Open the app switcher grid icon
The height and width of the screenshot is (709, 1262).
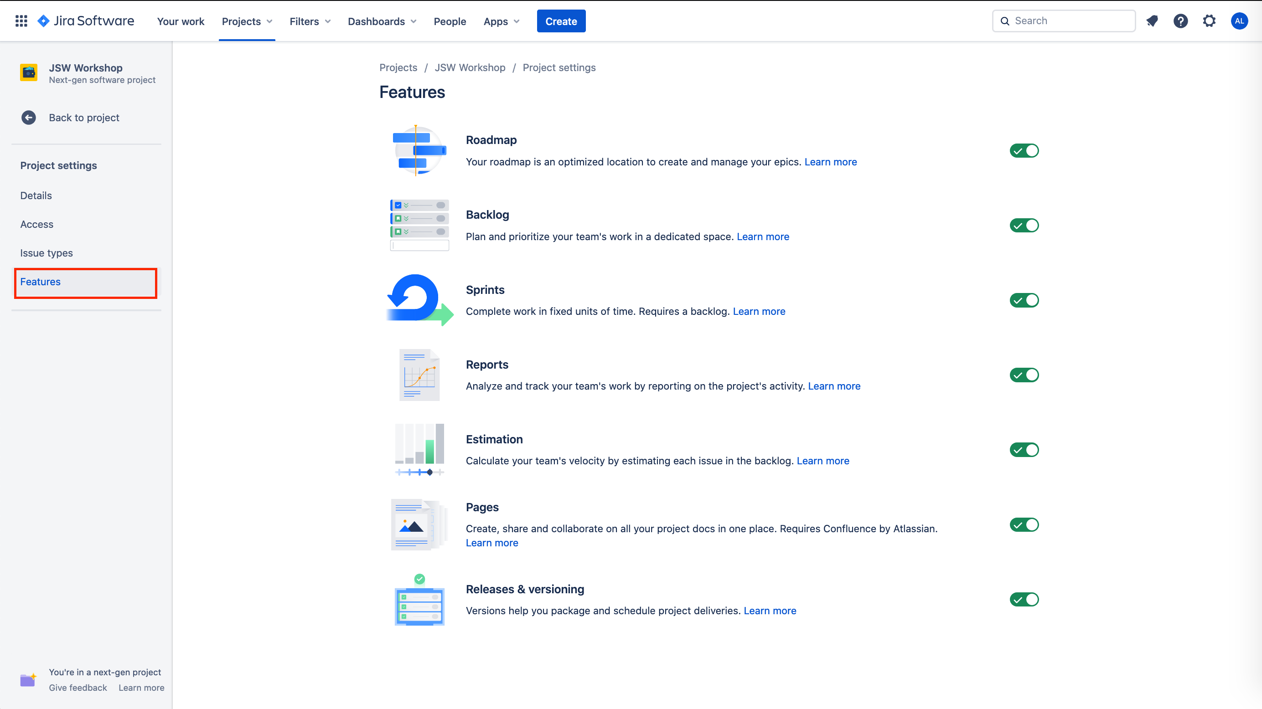pyautogui.click(x=21, y=21)
